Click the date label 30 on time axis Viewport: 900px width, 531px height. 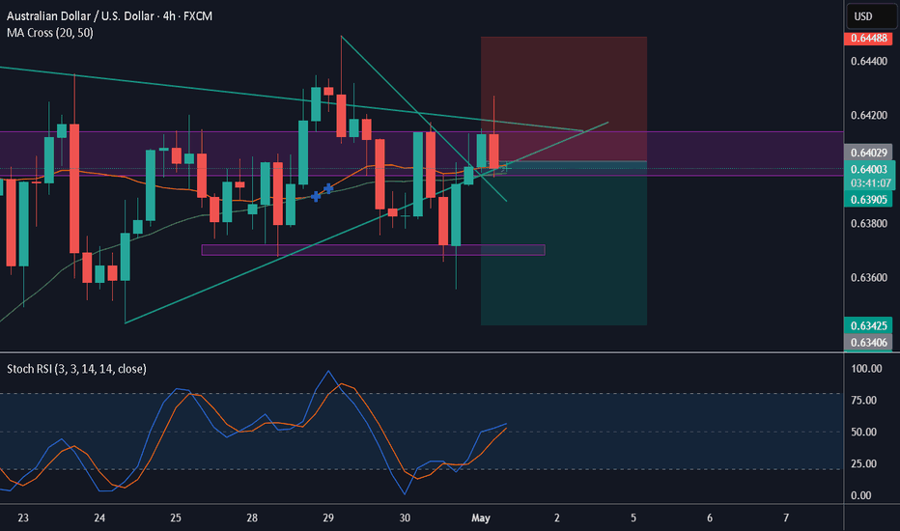405,517
